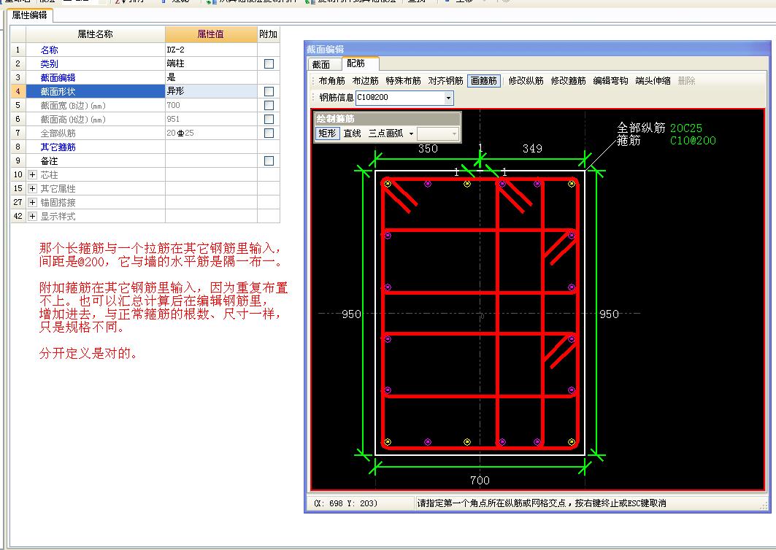Image resolution: width=776 pixels, height=550 pixels.
Task: Click the 附加 column header
Action: pyautogui.click(x=268, y=34)
